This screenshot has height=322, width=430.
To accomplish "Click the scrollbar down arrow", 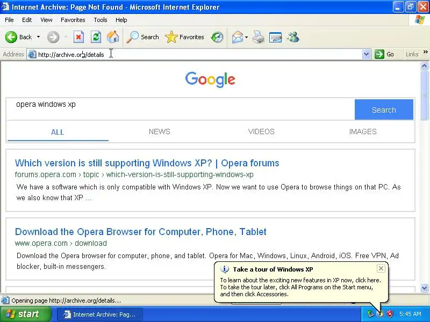I will [x=424, y=288].
